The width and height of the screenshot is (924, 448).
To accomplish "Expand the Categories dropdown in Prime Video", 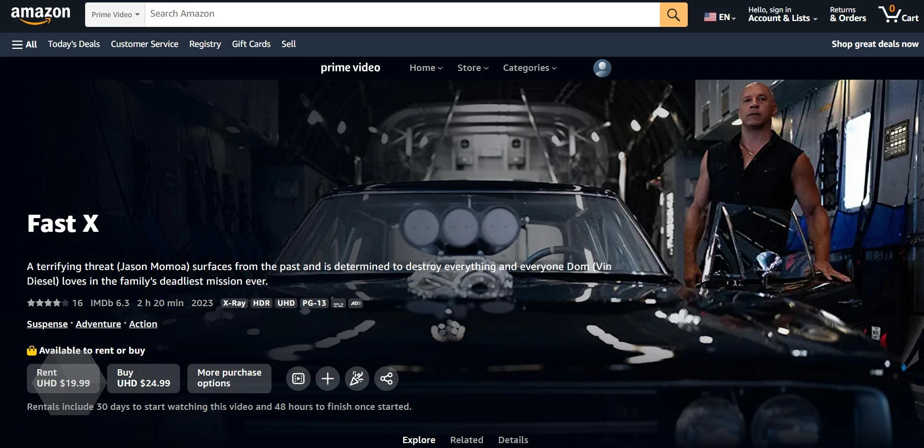I will click(x=529, y=68).
